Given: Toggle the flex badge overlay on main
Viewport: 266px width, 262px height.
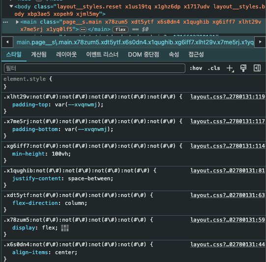Looking at the screenshot, I should (120, 30).
